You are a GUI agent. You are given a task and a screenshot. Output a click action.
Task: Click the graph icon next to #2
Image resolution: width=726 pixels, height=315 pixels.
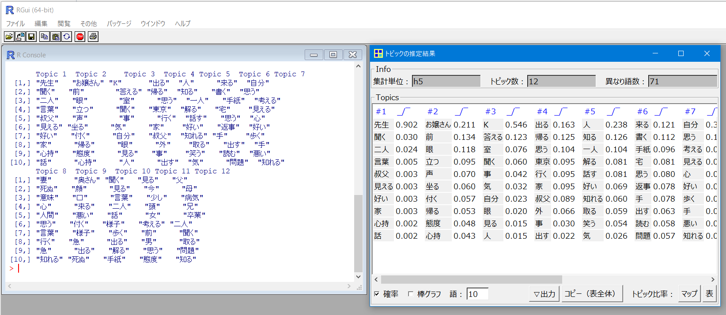(x=462, y=111)
